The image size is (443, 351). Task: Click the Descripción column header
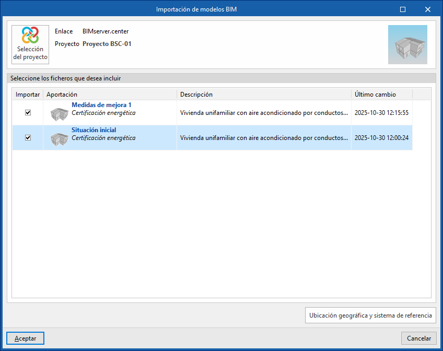point(264,95)
